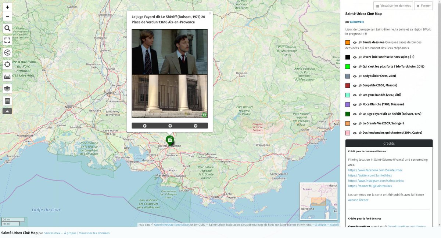Toggle eye for Des lendemains qui chantent
The width and height of the screenshot is (441, 238).
point(355,133)
